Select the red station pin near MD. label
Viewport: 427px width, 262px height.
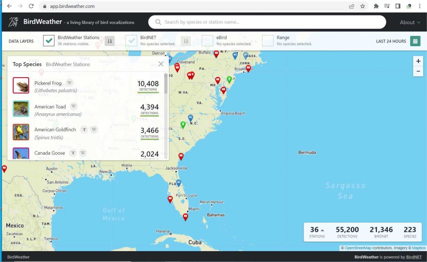coord(218,80)
